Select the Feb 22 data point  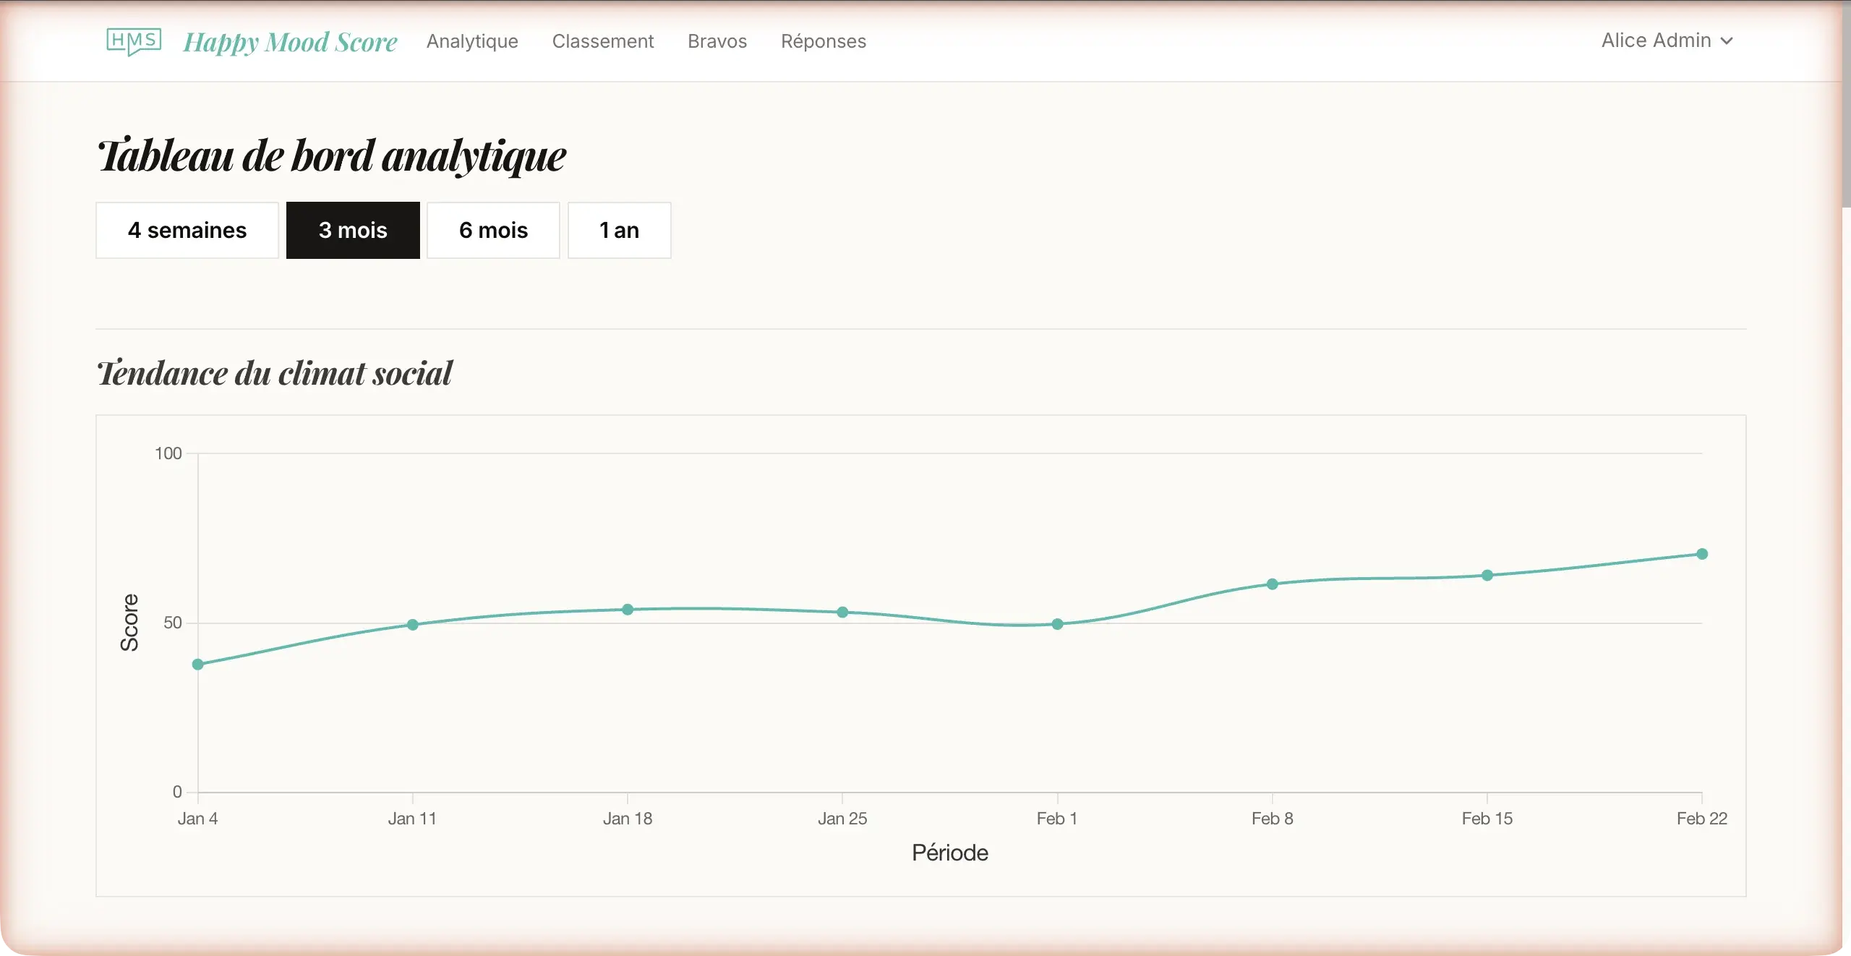point(1703,554)
